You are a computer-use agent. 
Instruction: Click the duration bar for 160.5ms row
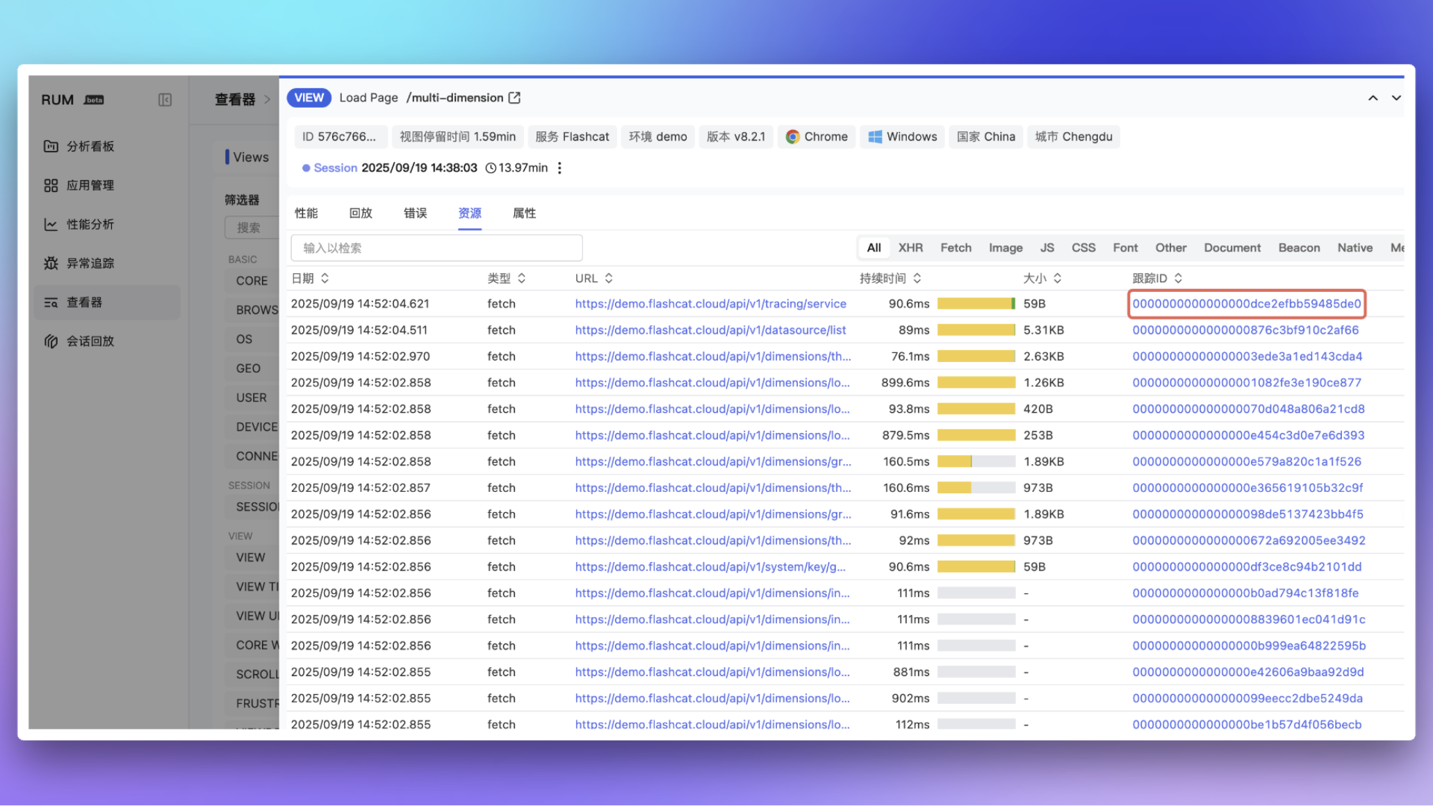coord(976,462)
